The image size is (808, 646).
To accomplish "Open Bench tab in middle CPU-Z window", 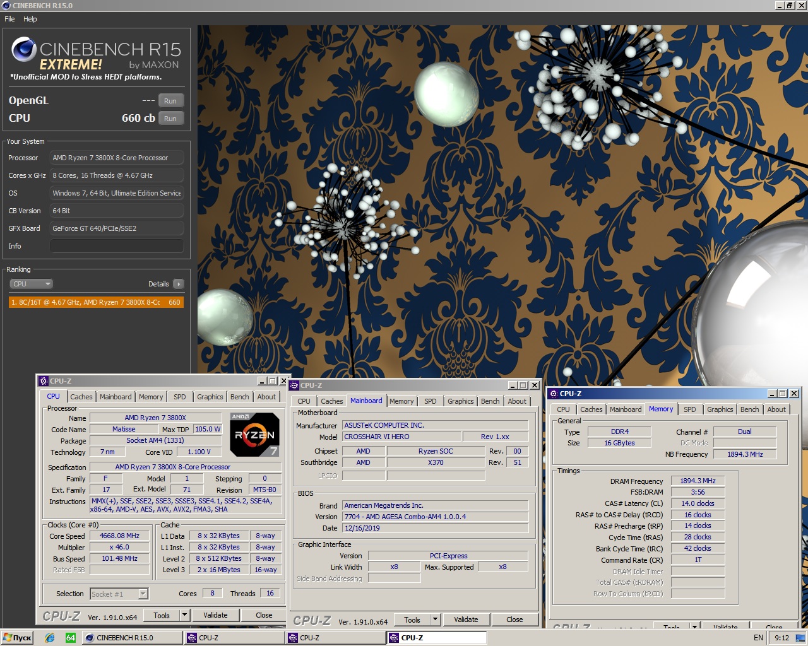I will [x=490, y=401].
